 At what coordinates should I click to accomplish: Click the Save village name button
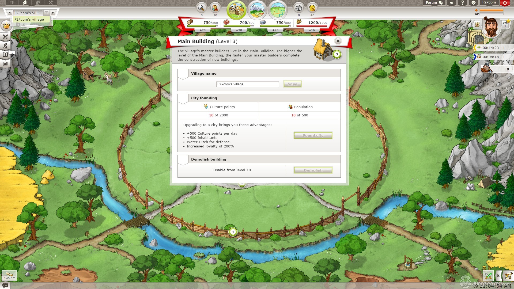point(292,84)
